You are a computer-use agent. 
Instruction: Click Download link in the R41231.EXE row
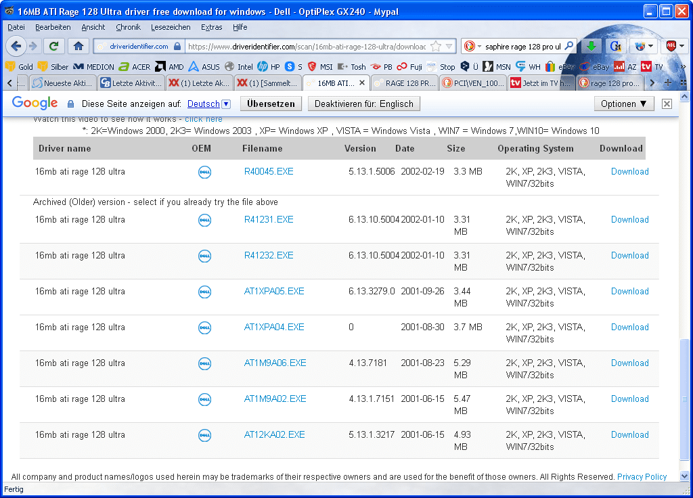point(630,220)
